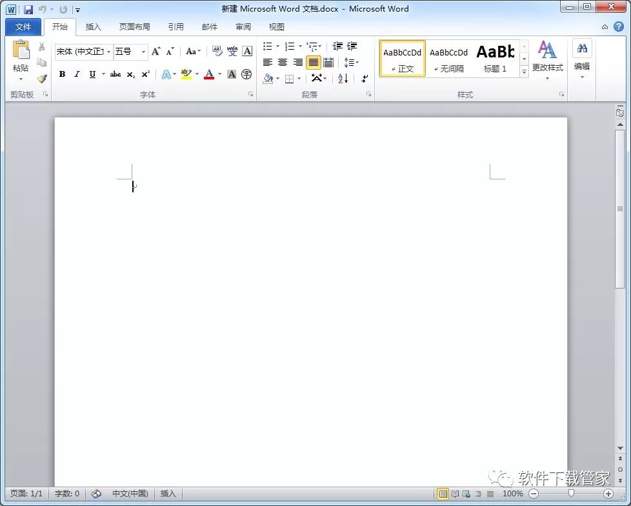631x506 pixels.
Task: Toggle Justify paragraph alignment
Action: [313, 63]
